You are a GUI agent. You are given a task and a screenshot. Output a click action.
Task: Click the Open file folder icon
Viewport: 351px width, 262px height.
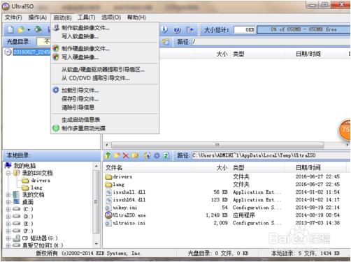click(21, 30)
